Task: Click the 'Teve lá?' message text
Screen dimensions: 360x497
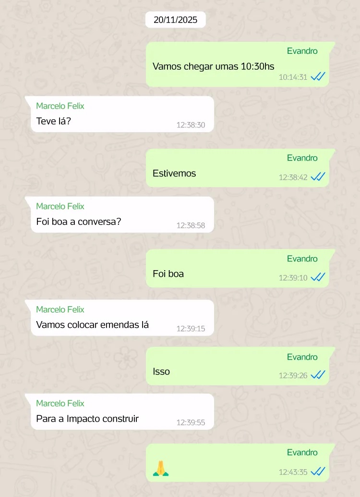Action: point(53,121)
